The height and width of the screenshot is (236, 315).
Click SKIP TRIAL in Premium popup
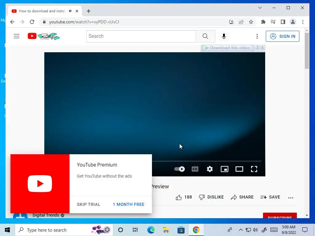click(88, 204)
